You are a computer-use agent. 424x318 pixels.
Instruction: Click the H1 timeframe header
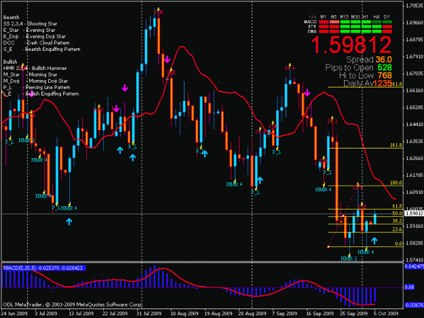[x=366, y=17]
